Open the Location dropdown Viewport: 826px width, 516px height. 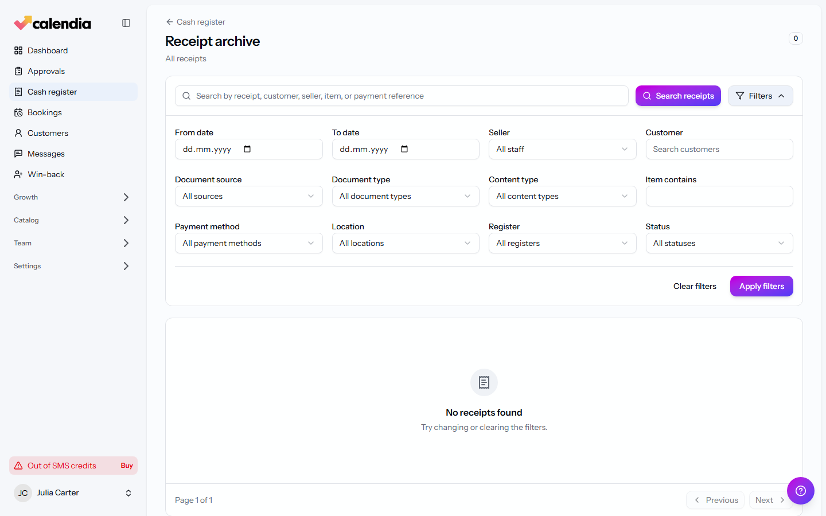click(x=406, y=243)
